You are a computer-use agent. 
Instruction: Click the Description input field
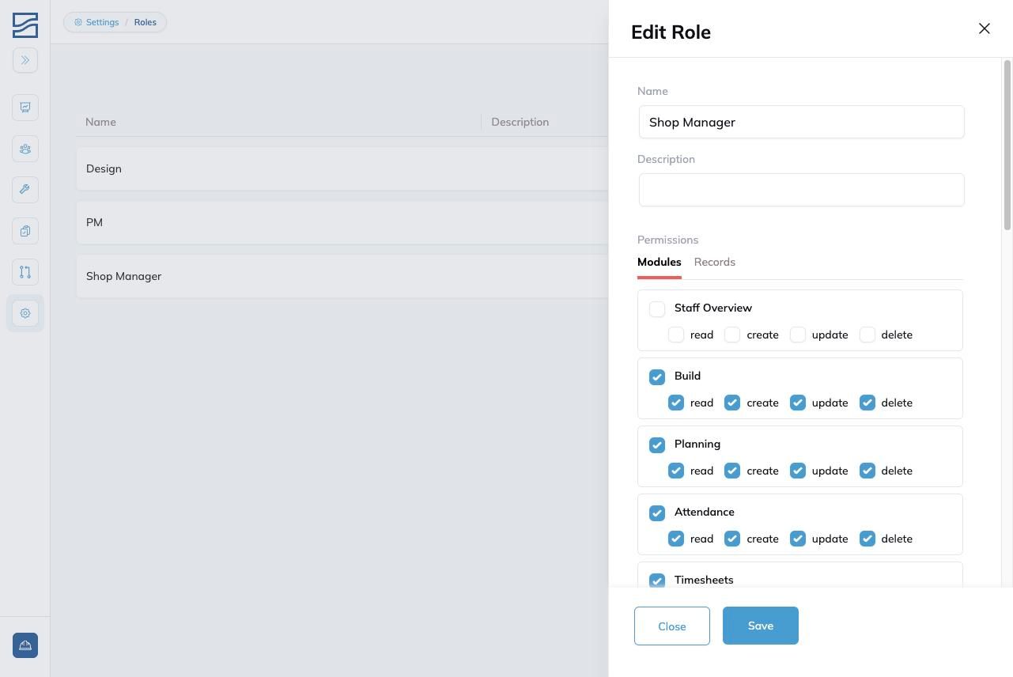[x=802, y=190]
